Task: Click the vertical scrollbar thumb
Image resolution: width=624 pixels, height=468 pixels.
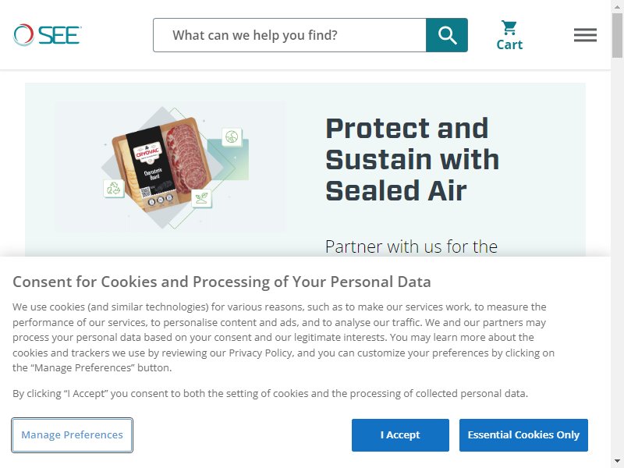Action: pyautogui.click(x=617, y=36)
